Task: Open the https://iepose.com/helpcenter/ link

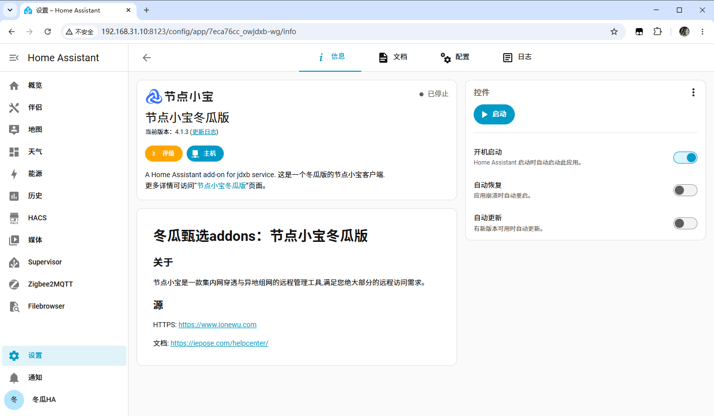Action: click(x=219, y=343)
